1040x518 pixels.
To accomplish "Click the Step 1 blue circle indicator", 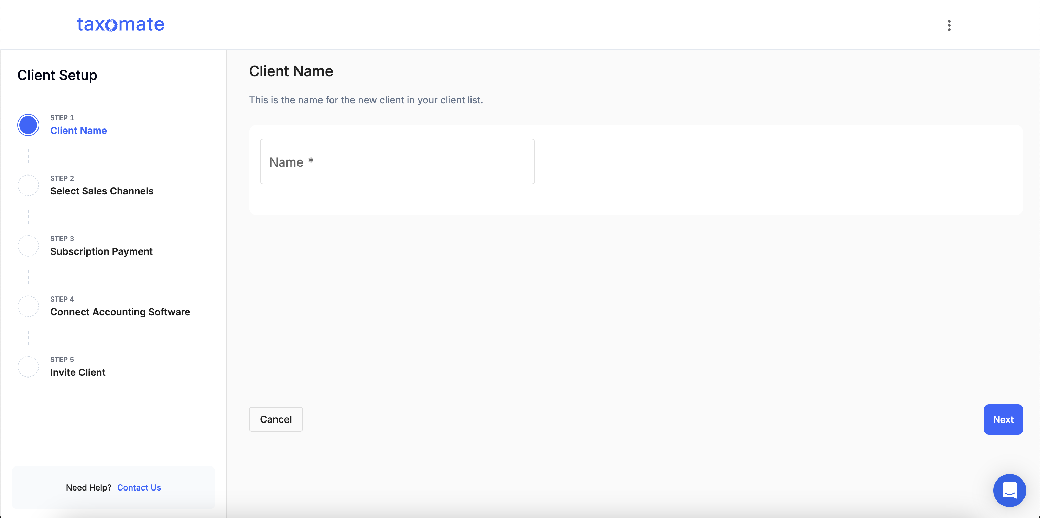I will [28, 125].
